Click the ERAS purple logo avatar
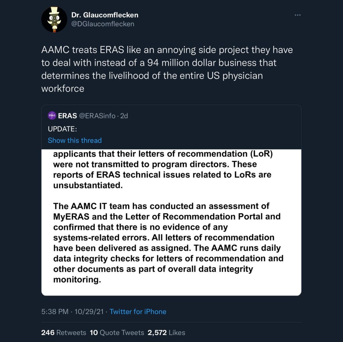The height and width of the screenshot is (342, 343). pos(52,116)
